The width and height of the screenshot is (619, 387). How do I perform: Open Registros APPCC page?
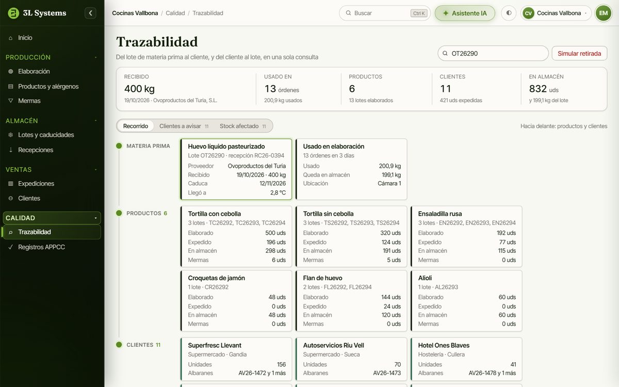52,247
